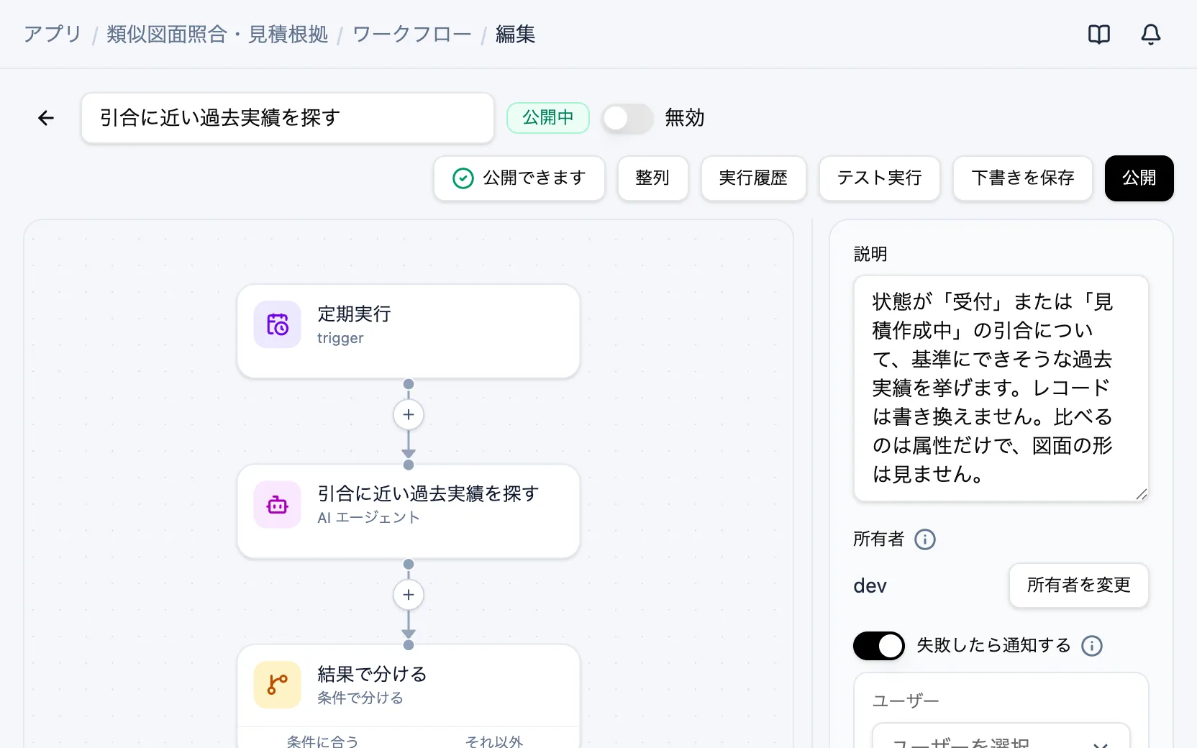Click 下書きを保存 button
This screenshot has height=748, width=1197.
[1022, 178]
